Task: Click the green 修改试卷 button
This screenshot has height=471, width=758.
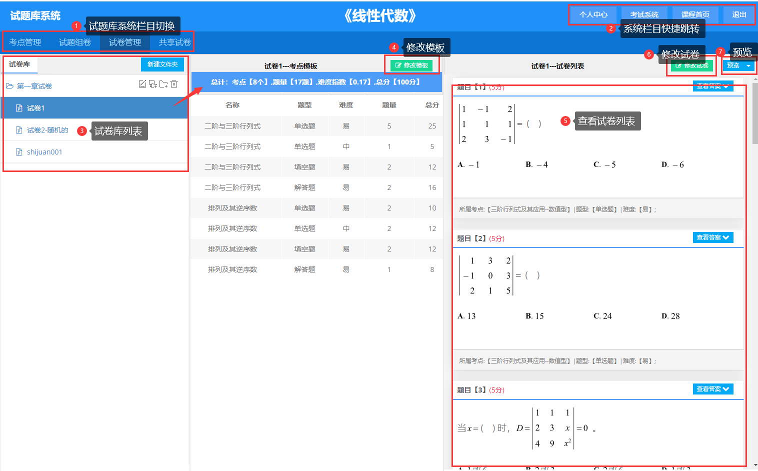Action: click(692, 65)
